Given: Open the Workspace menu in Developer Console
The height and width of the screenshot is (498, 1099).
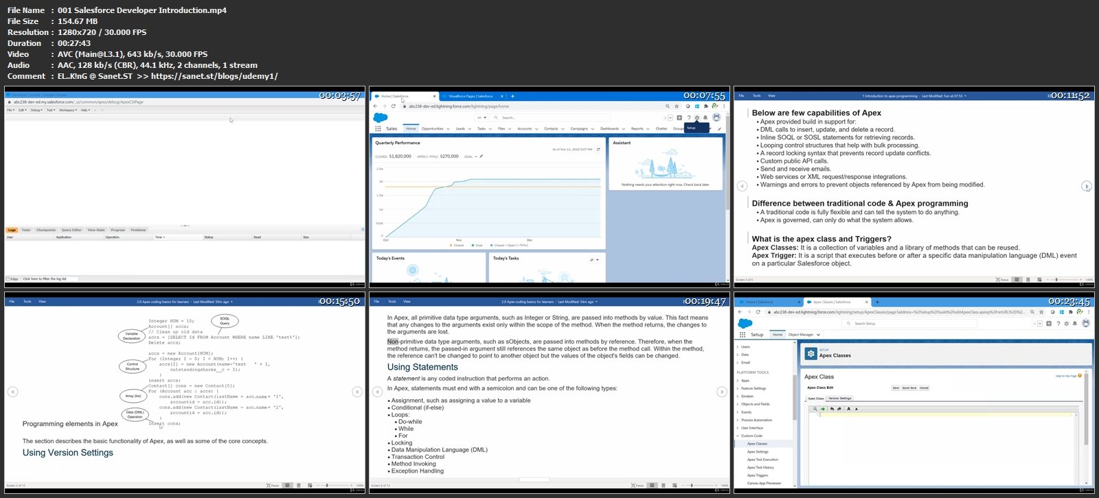Looking at the screenshot, I should click(68, 110).
